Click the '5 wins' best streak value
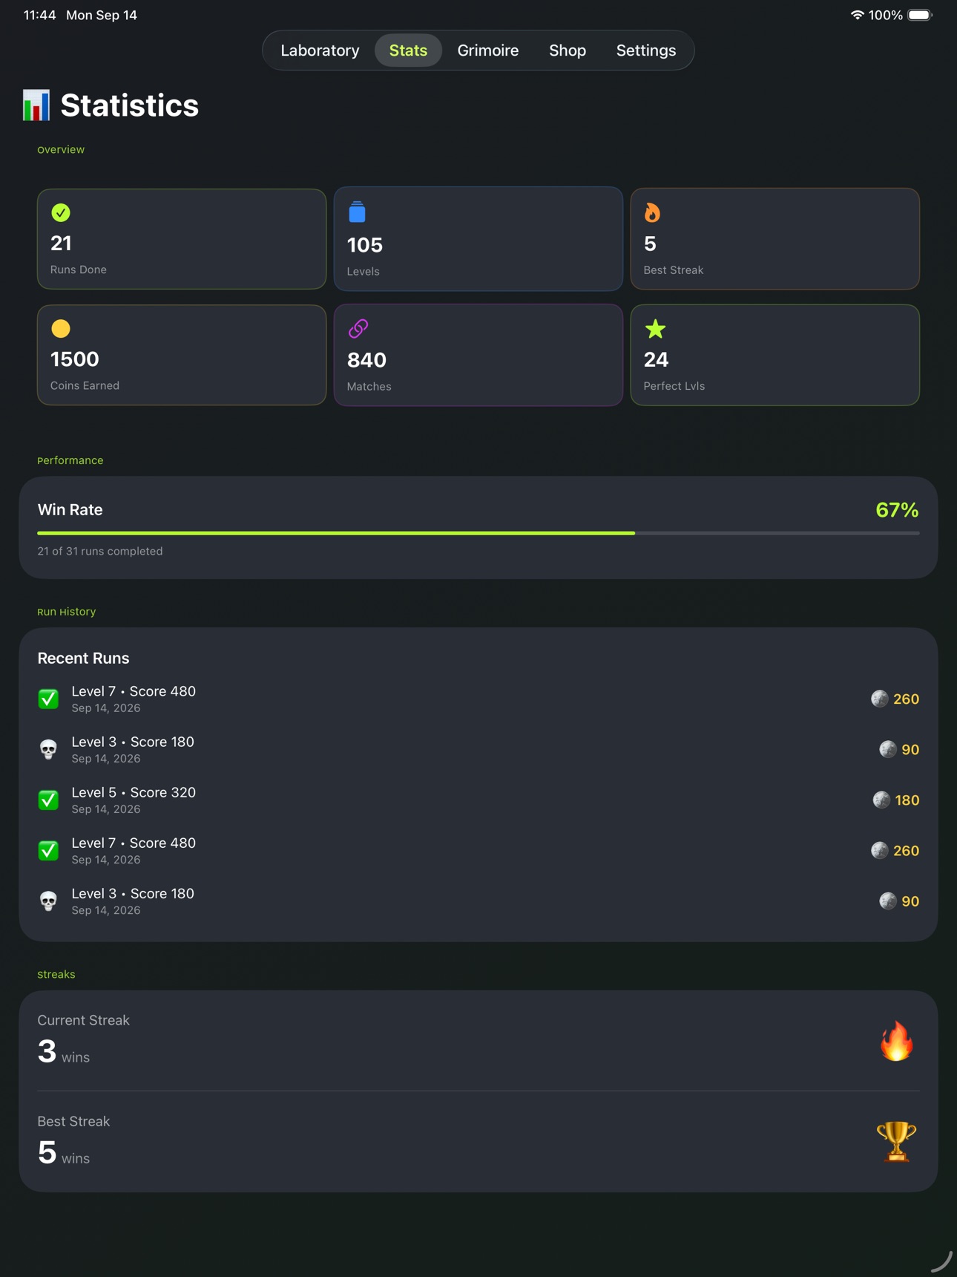The width and height of the screenshot is (957, 1277). tap(63, 1153)
